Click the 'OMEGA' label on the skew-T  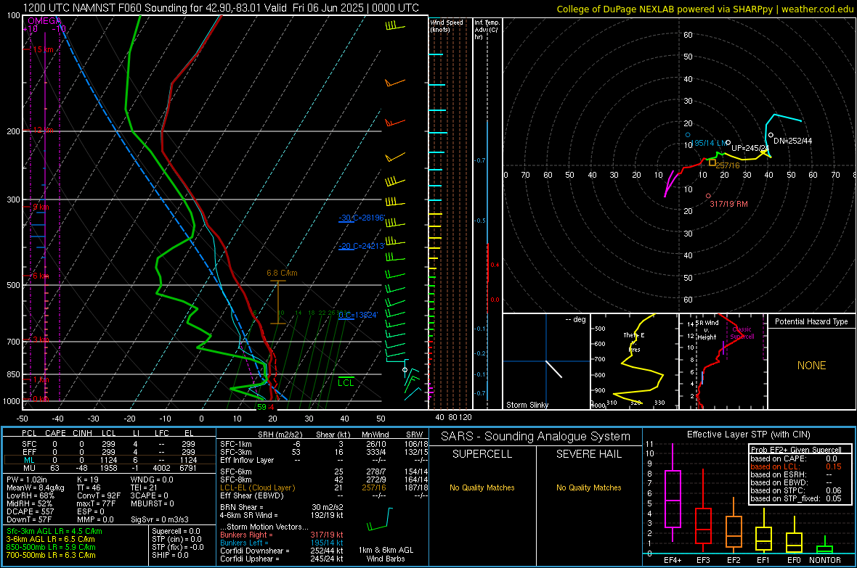(x=44, y=21)
